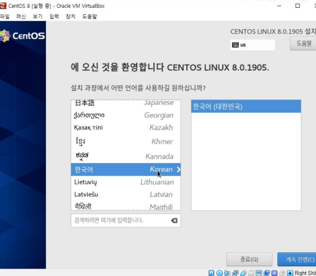The height and width of the screenshot is (276, 316).
Task: Click the keyboard capture arrow icon
Action: coord(290,273)
